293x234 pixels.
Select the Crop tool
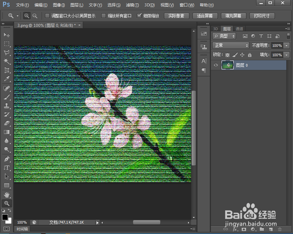coord(7,70)
